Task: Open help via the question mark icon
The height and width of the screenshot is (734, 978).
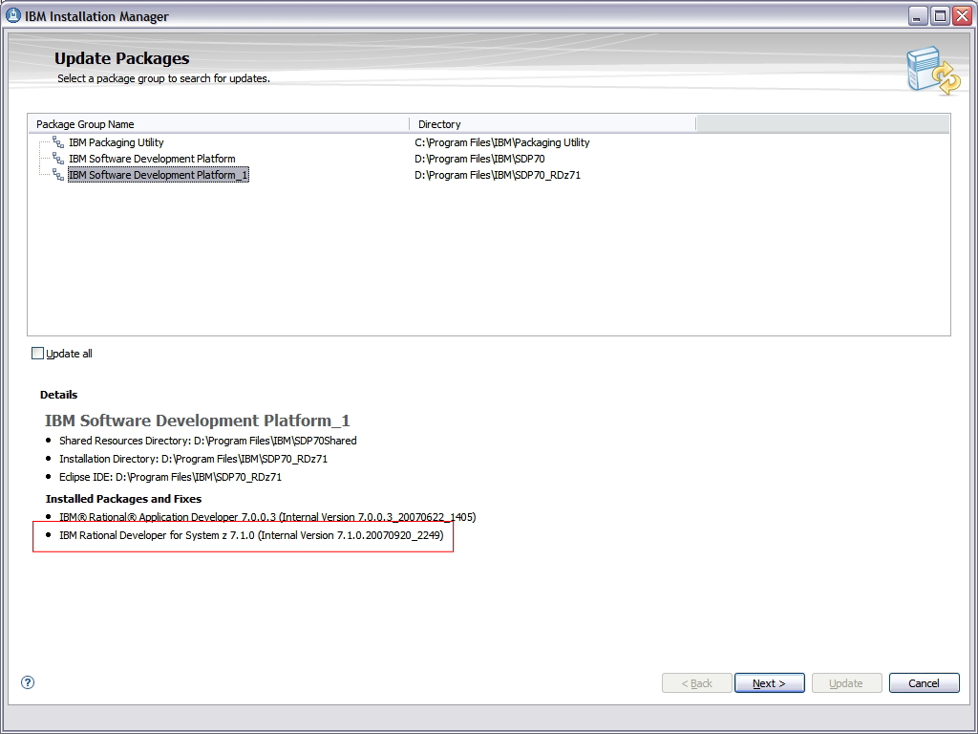Action: tap(28, 682)
